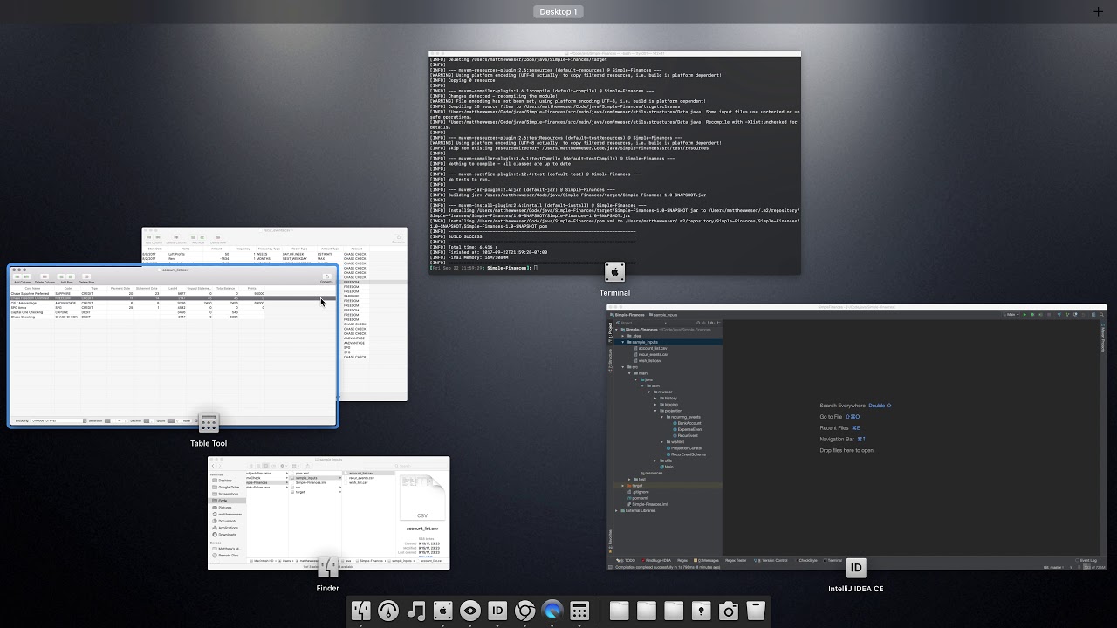This screenshot has width=1117, height=628.
Task: Choose the highlighted account_list.csv Table Tool window
Action: [173, 366]
